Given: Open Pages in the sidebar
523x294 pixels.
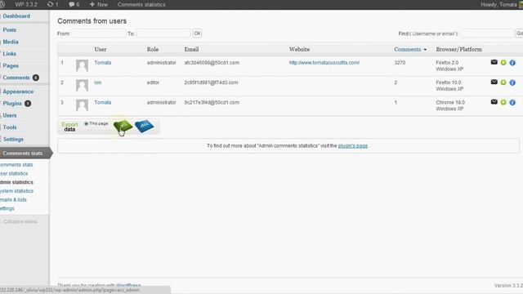Looking at the screenshot, I should click(11, 65).
